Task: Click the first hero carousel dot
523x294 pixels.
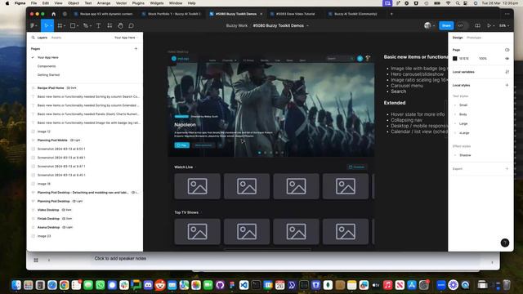Action: coord(260,153)
